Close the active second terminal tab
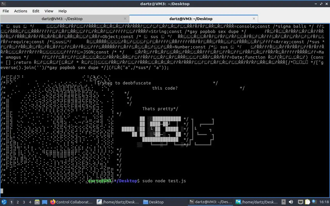This screenshot has width=330, height=206. [254, 19]
